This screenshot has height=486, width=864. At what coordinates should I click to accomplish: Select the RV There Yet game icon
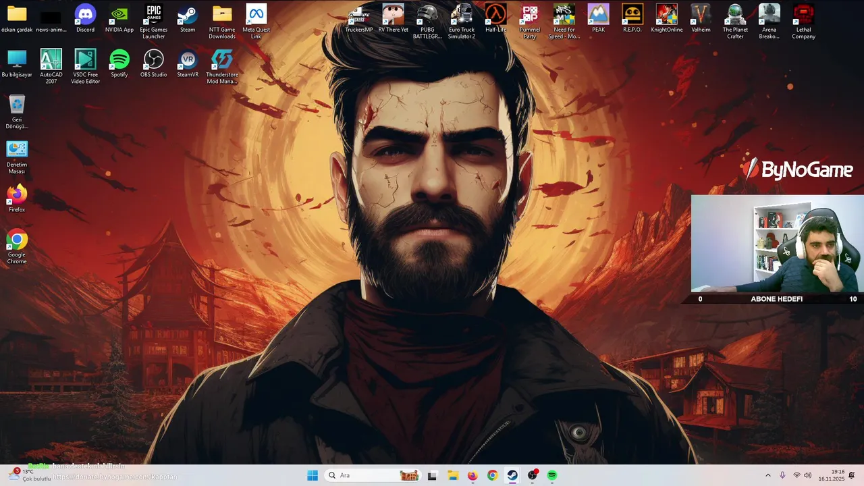click(394, 19)
